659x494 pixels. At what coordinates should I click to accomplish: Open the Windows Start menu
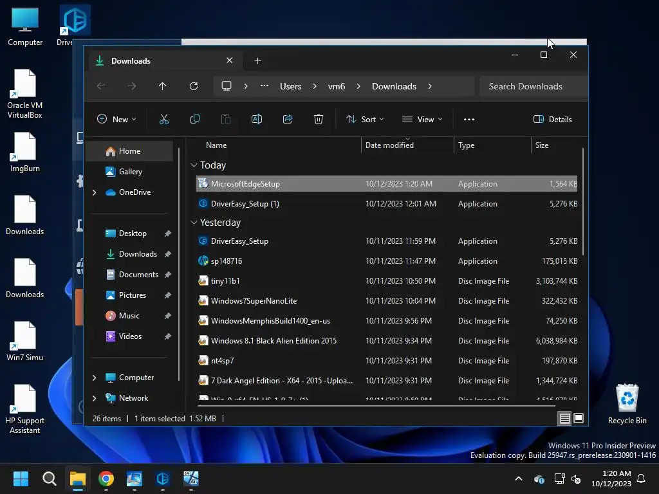tap(21, 479)
